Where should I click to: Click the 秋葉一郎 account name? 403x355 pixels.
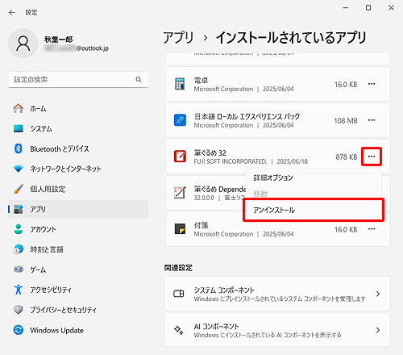[59, 40]
